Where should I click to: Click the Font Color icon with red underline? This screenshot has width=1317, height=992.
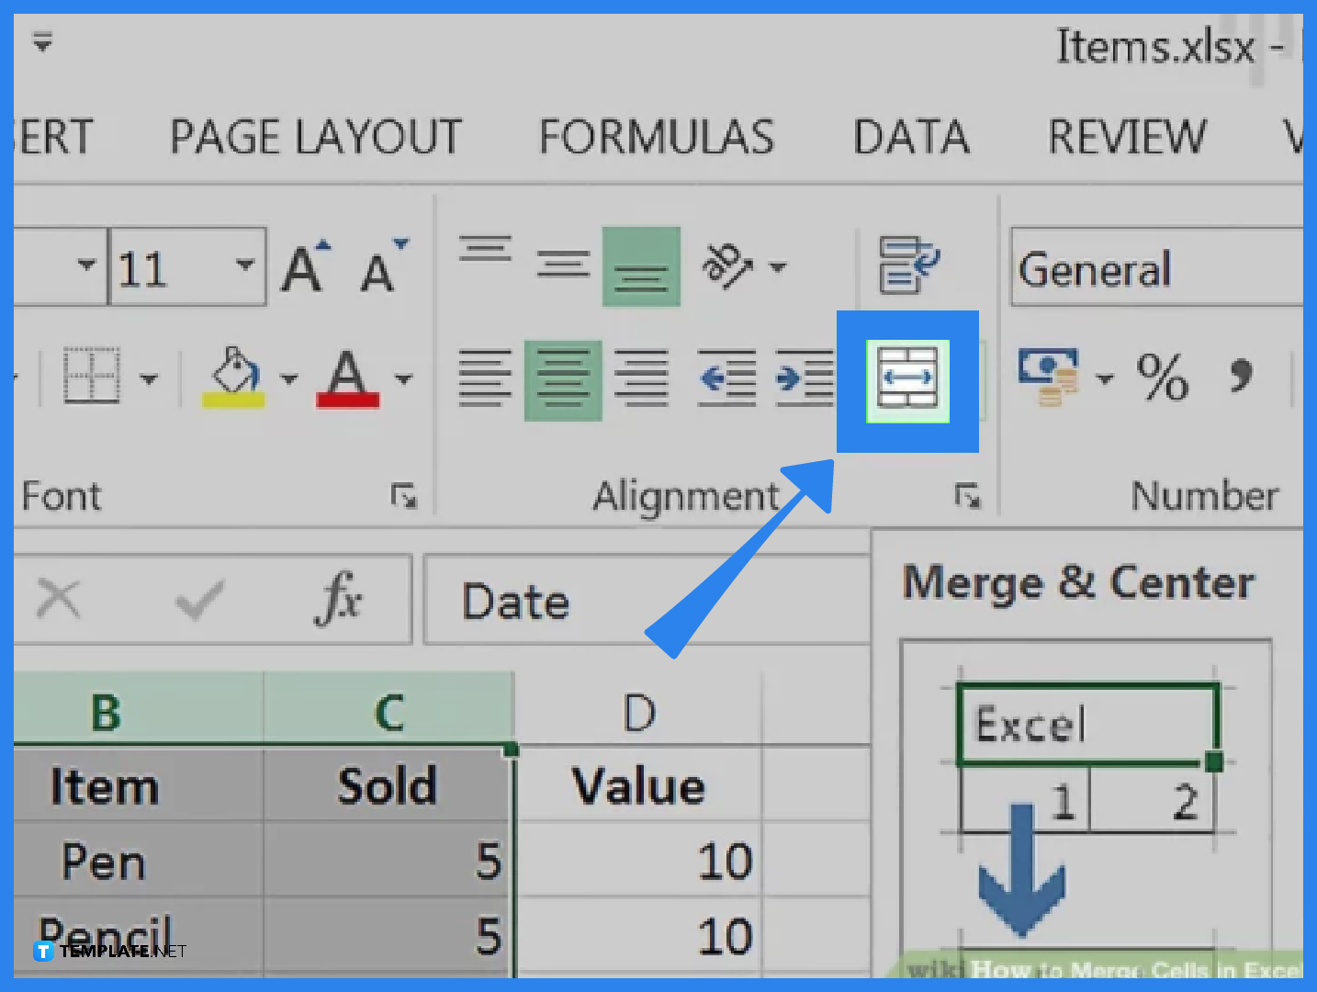click(x=347, y=378)
